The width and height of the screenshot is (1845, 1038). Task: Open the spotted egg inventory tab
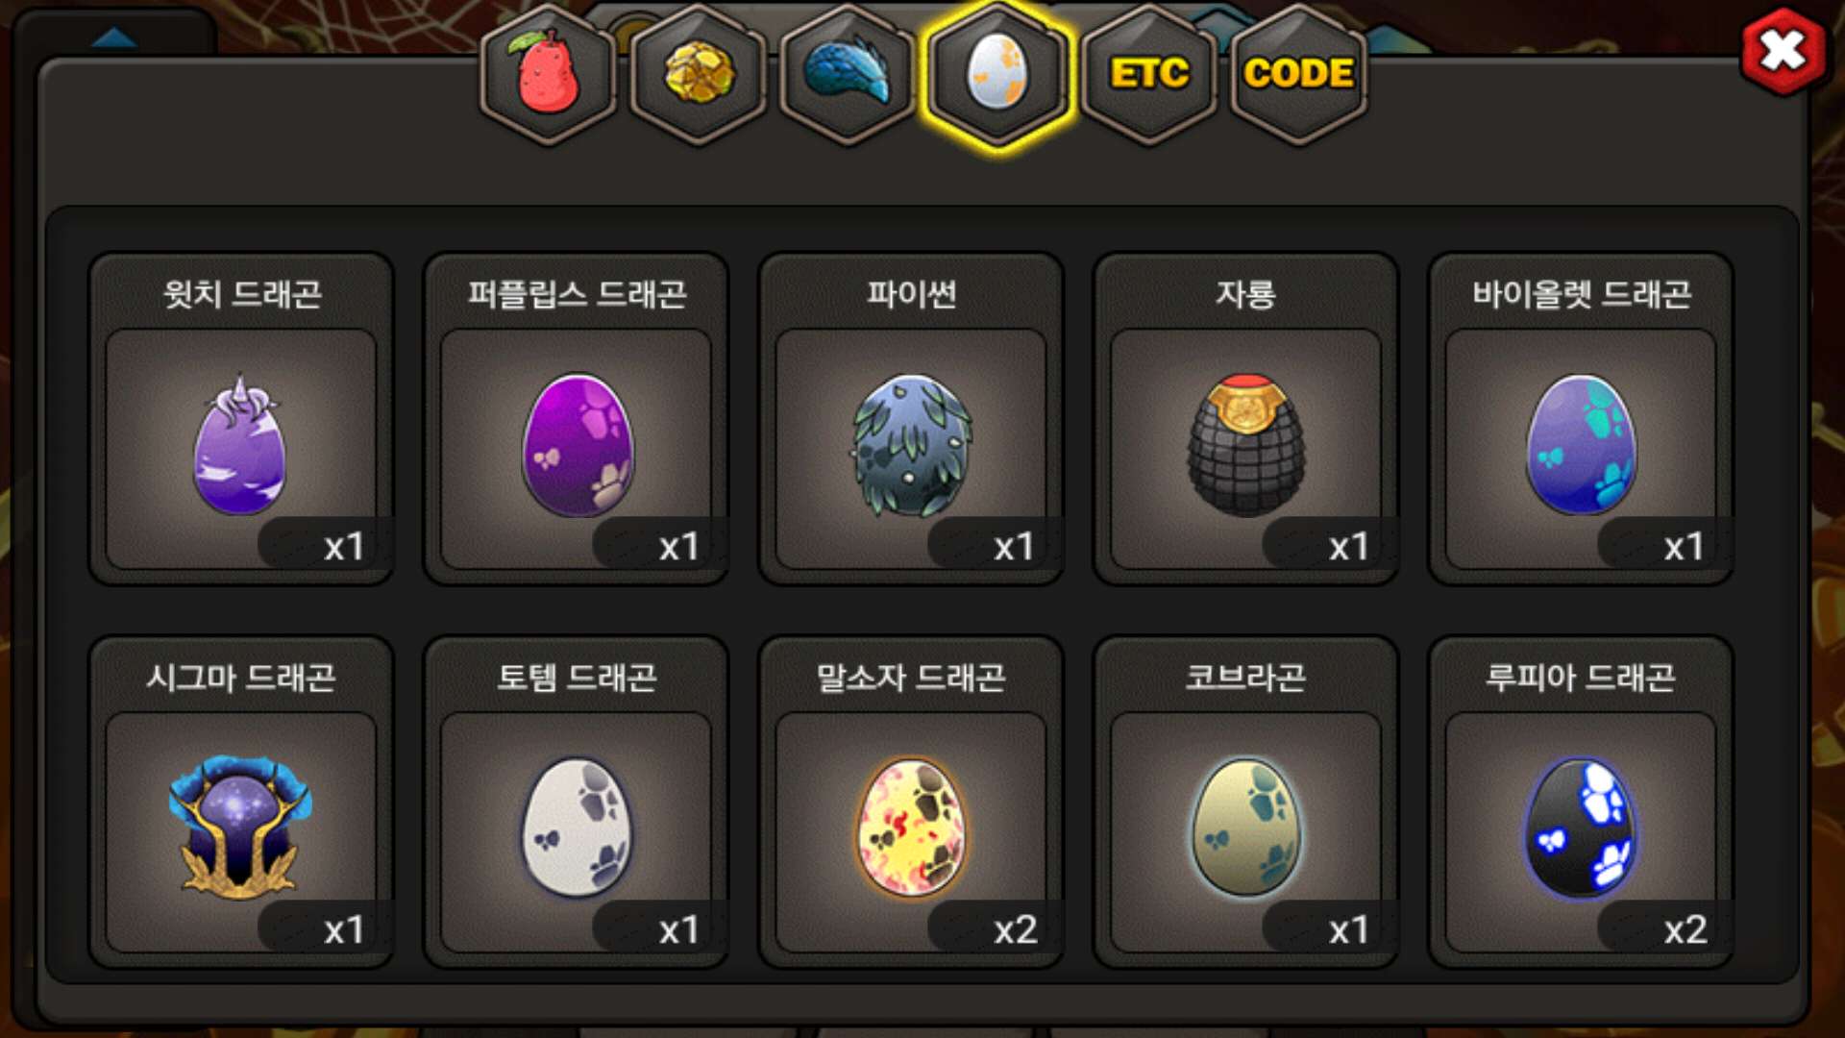pyautogui.click(x=997, y=74)
